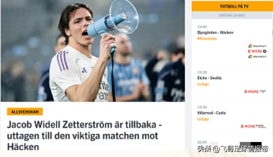Click La Liga link under Villarreal - Cadiz
The image size is (273, 157).
tap(203, 119)
